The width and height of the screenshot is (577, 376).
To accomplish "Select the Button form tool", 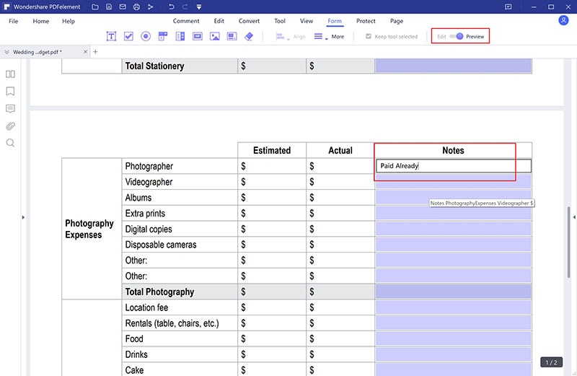I will (x=198, y=36).
